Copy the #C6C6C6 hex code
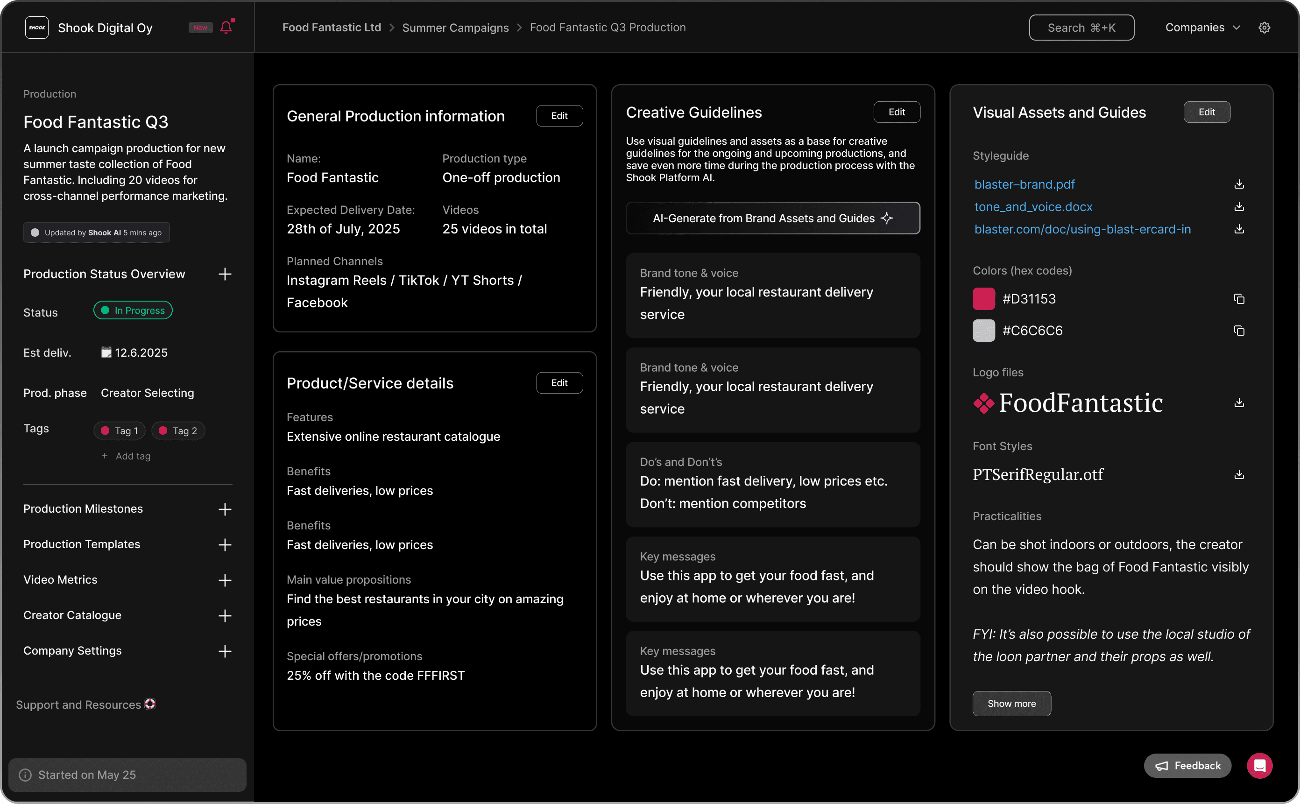 pos(1239,331)
